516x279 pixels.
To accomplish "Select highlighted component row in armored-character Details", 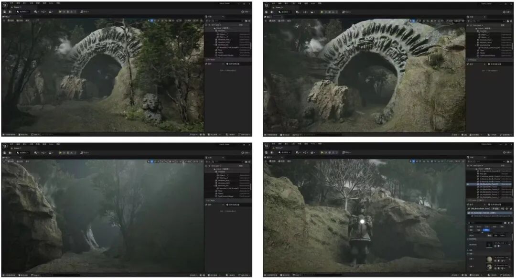I will click(489, 213).
